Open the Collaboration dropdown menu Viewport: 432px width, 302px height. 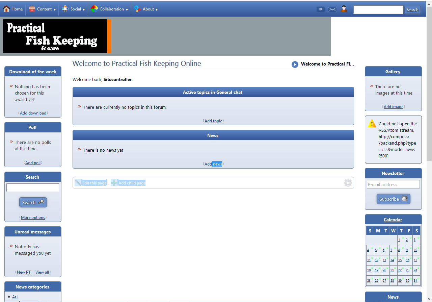pyautogui.click(x=110, y=9)
